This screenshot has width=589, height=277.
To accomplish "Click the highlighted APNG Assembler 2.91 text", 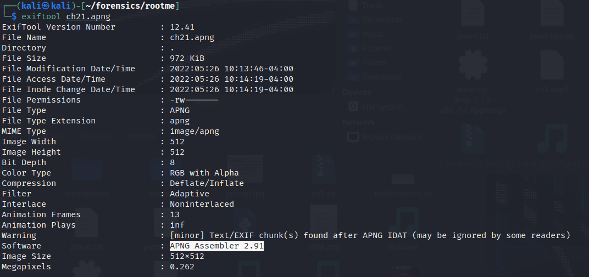I will tap(216, 246).
